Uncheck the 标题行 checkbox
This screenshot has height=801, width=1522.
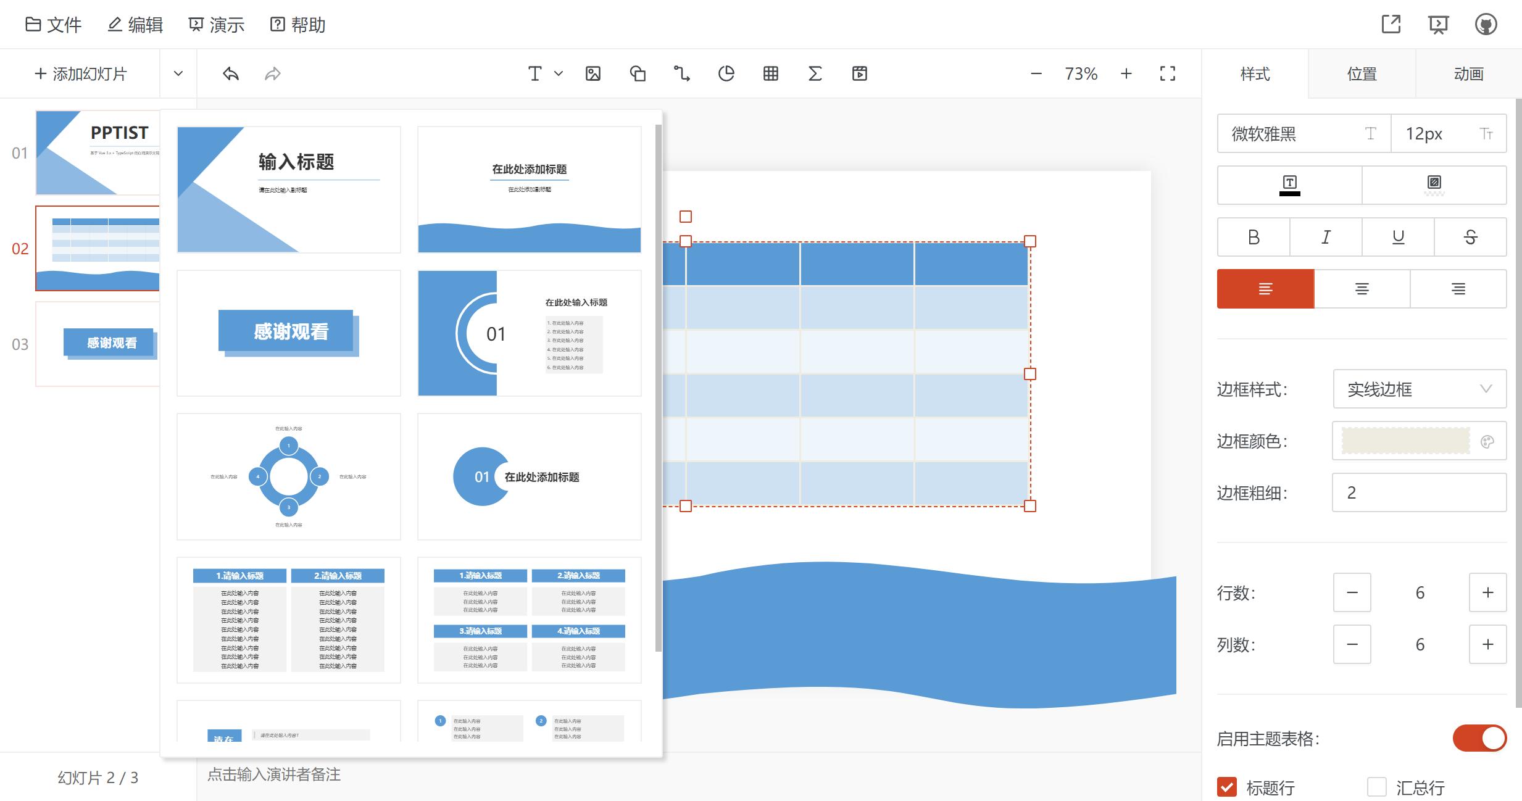pyautogui.click(x=1227, y=787)
